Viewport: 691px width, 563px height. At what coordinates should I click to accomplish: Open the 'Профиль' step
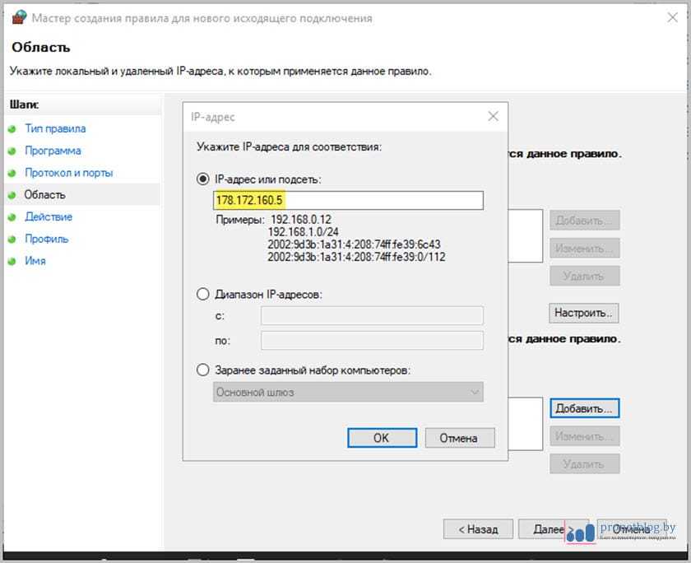(46, 239)
